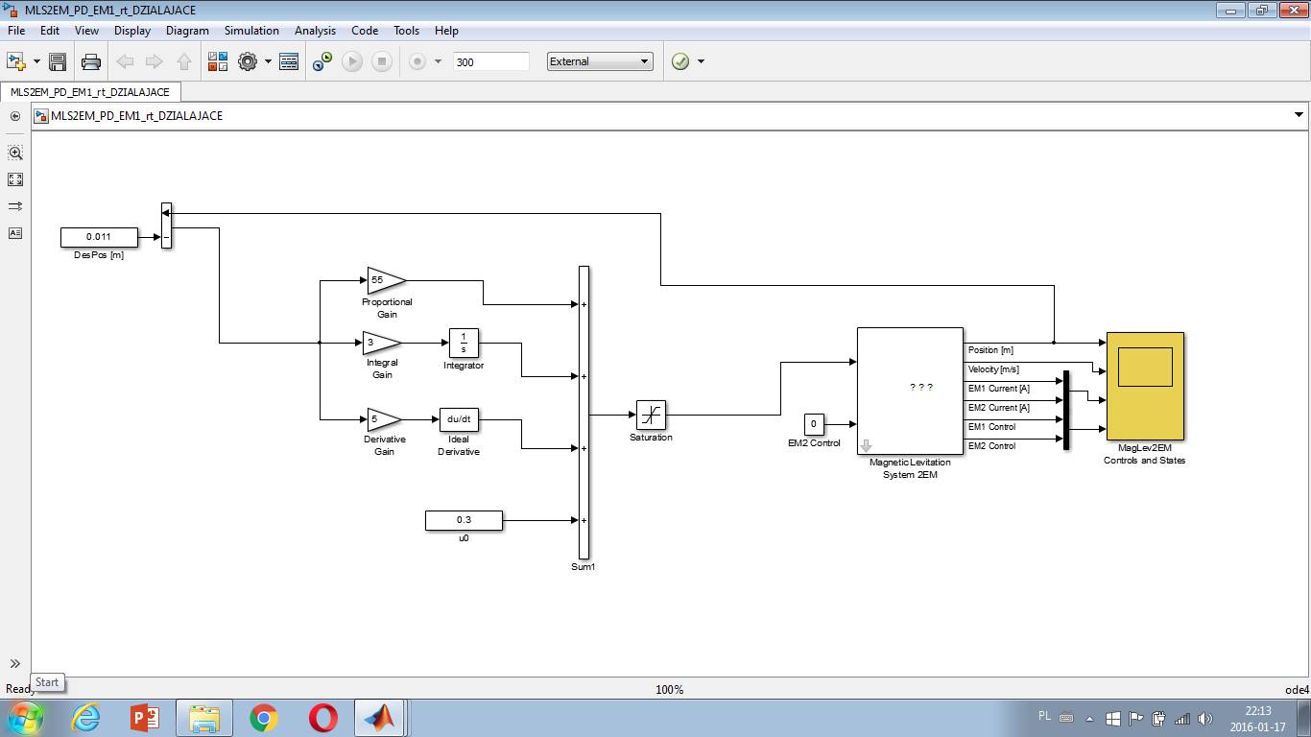Open the Simulation menu

251,31
